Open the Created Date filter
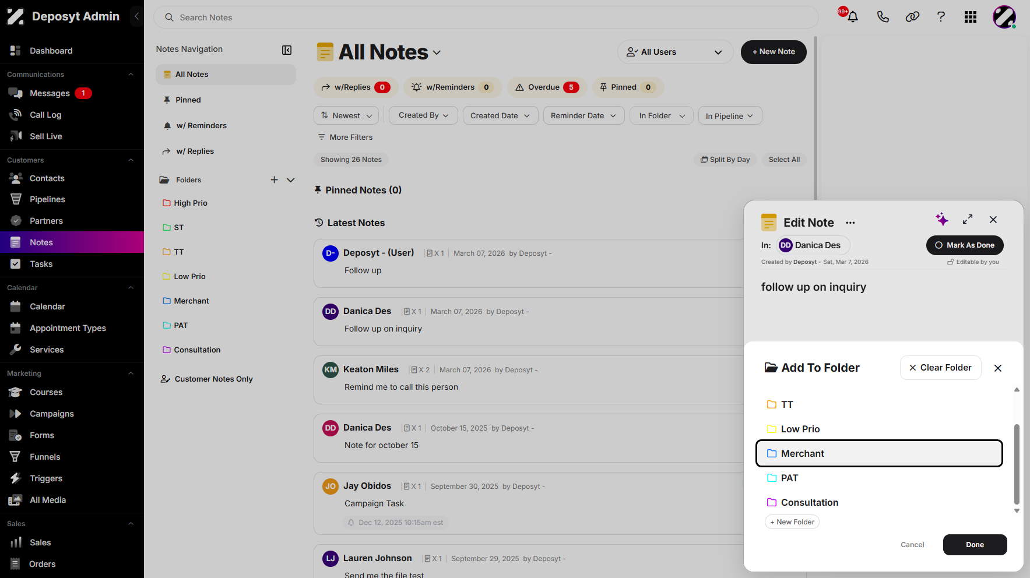1030x578 pixels. [x=500, y=115]
